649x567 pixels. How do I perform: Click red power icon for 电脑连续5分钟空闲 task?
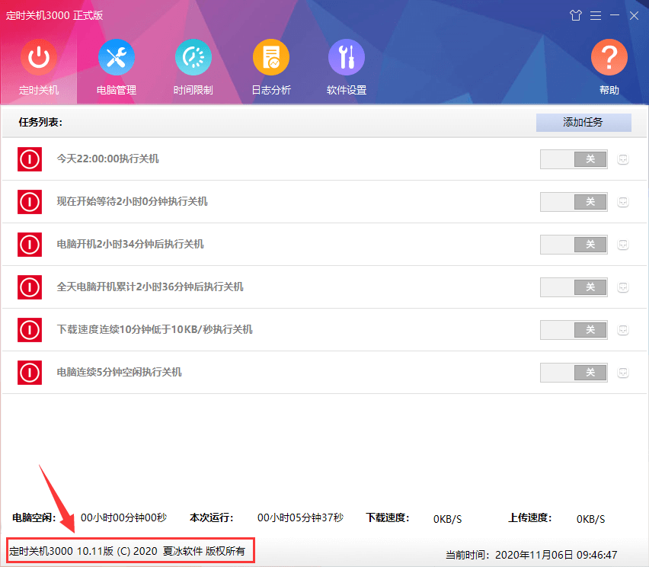pos(30,373)
